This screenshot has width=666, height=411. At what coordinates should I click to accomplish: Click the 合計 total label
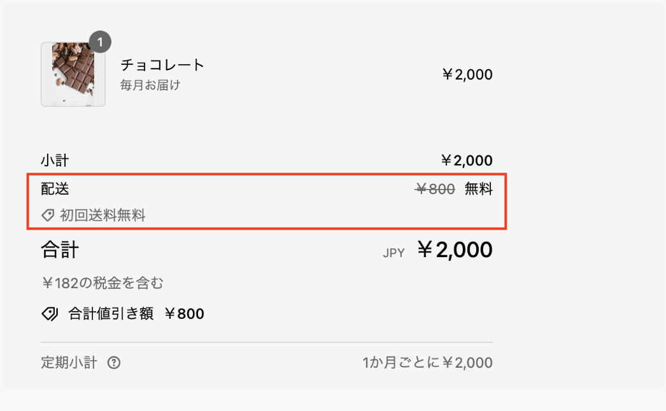[60, 250]
